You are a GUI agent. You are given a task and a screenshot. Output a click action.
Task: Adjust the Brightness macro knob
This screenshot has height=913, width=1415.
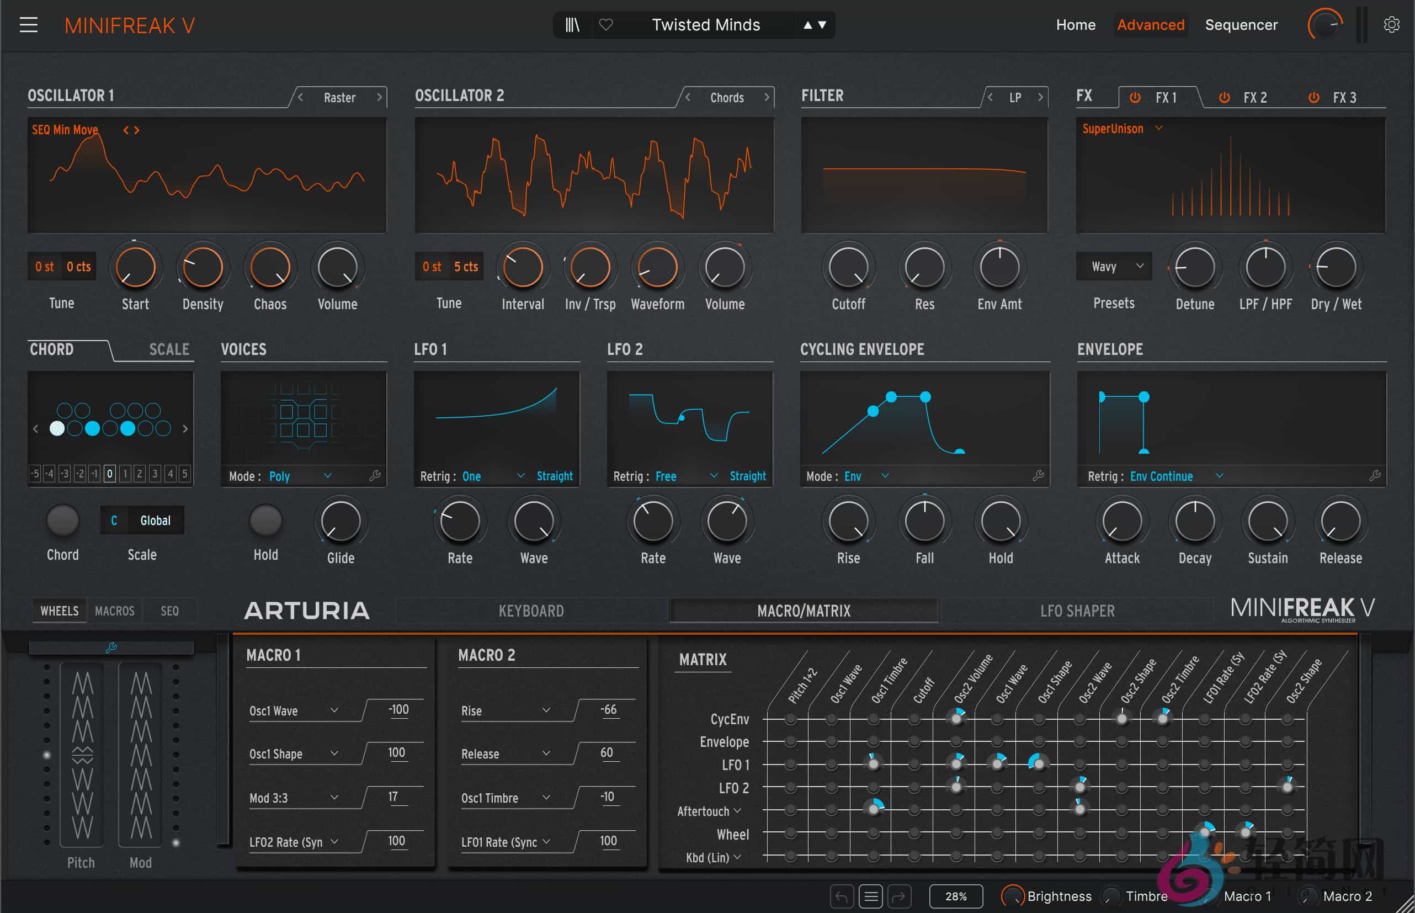1013,896
